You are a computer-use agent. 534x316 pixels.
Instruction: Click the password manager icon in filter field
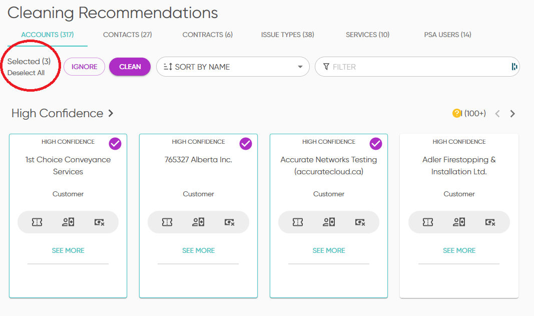tap(514, 67)
